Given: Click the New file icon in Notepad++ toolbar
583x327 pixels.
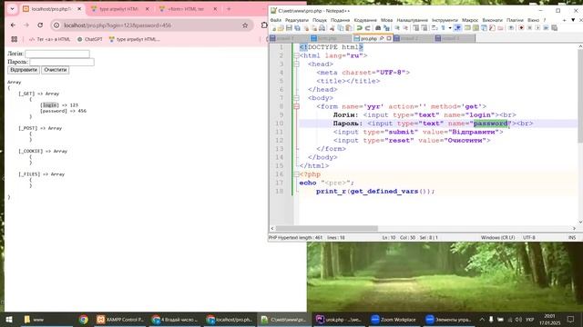Looking at the screenshot, I should coord(273,28).
